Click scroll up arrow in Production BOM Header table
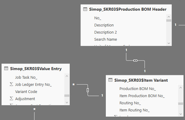 point(169,17)
